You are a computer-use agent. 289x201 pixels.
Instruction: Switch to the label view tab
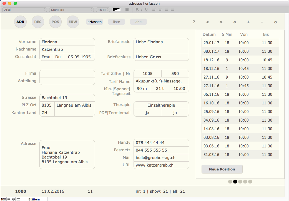[139, 22]
